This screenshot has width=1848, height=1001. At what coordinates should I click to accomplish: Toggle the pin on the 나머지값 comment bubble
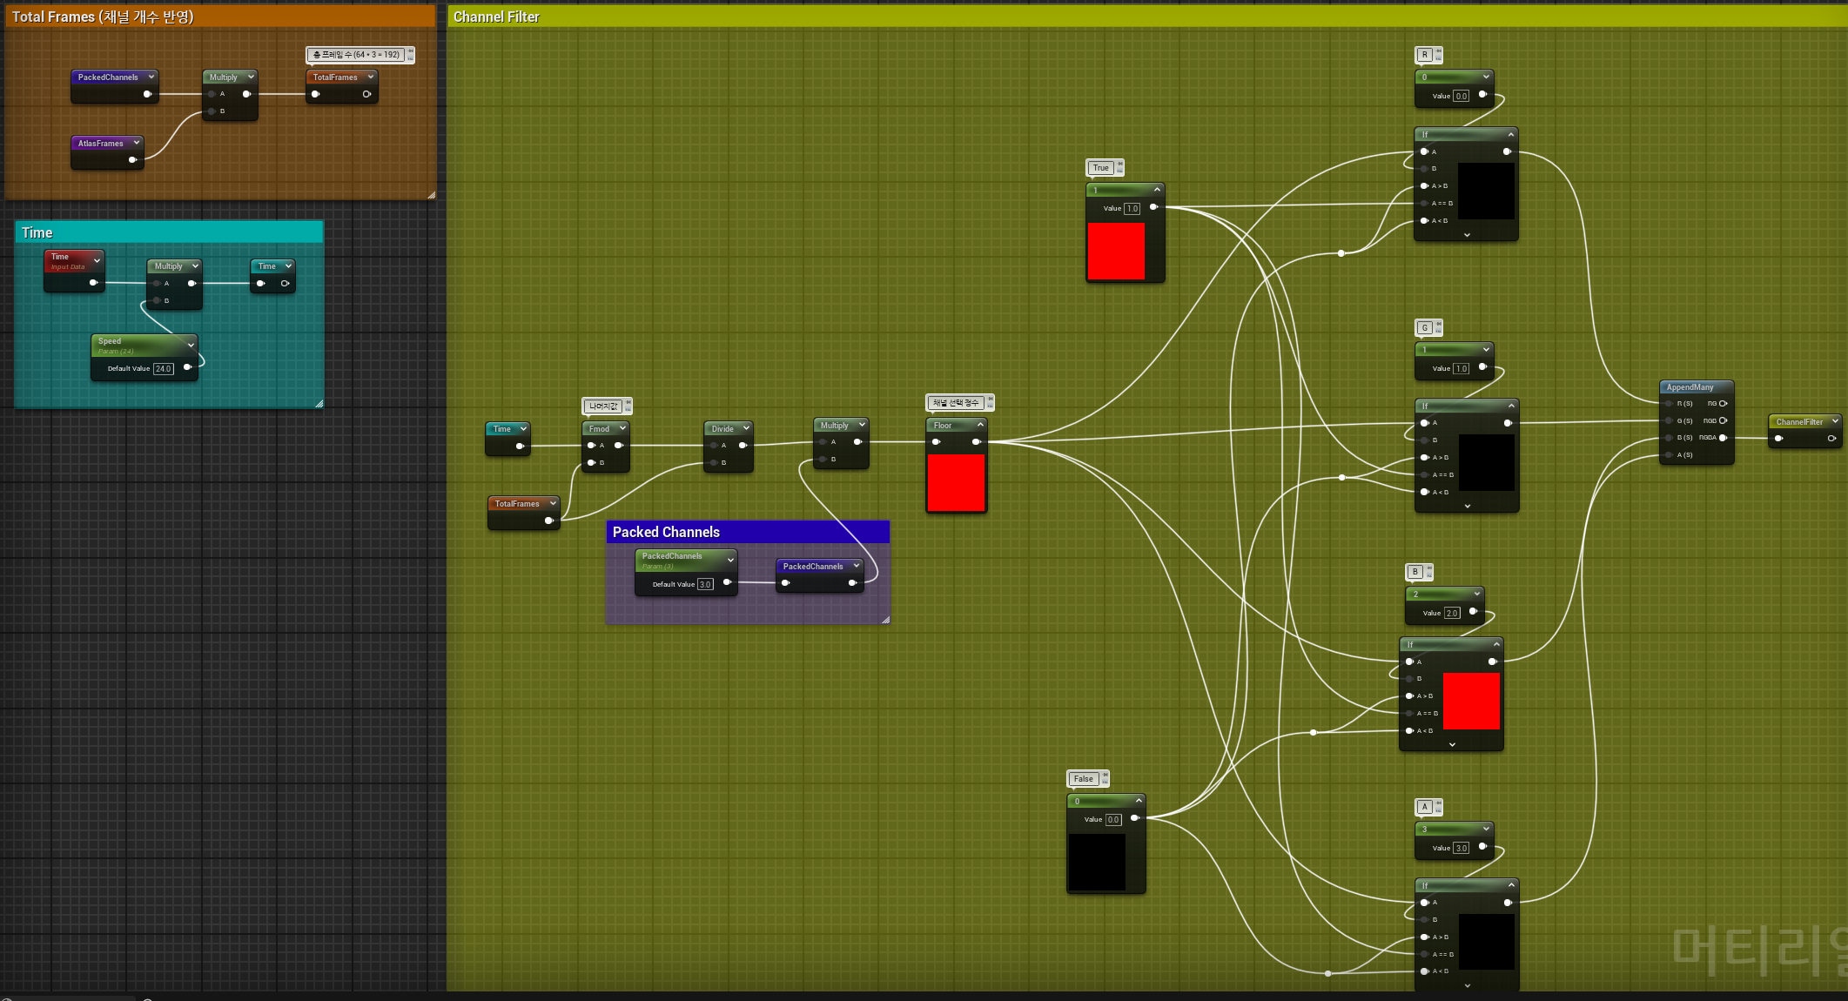(628, 402)
